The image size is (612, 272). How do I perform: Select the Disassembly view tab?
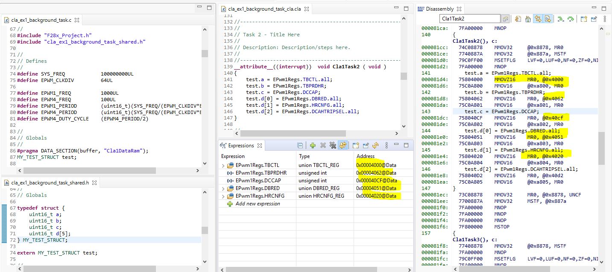point(439,9)
